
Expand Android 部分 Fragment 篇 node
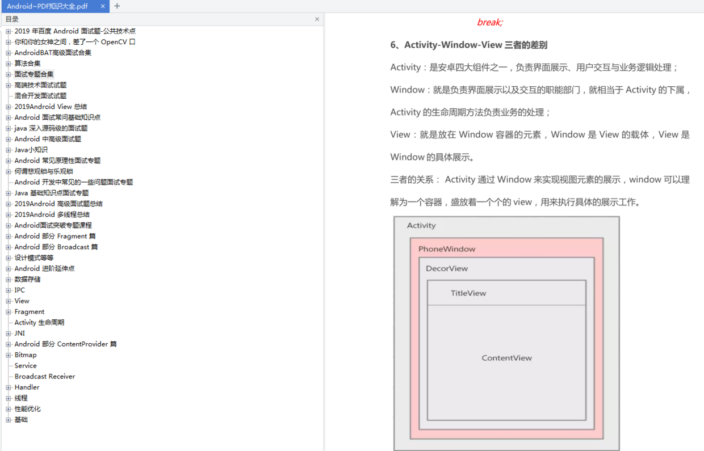tap(9, 236)
